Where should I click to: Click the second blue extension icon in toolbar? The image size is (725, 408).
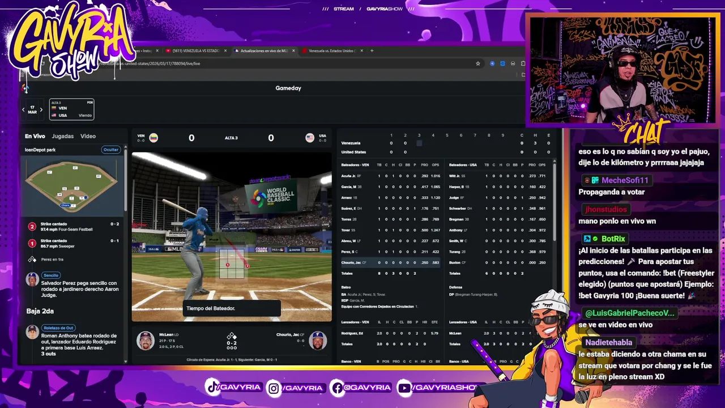(x=502, y=63)
